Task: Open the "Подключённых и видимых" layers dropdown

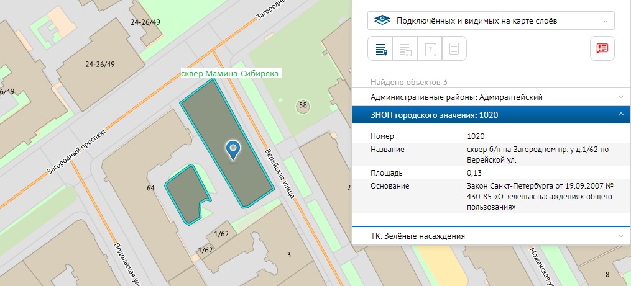Action: 491,20
